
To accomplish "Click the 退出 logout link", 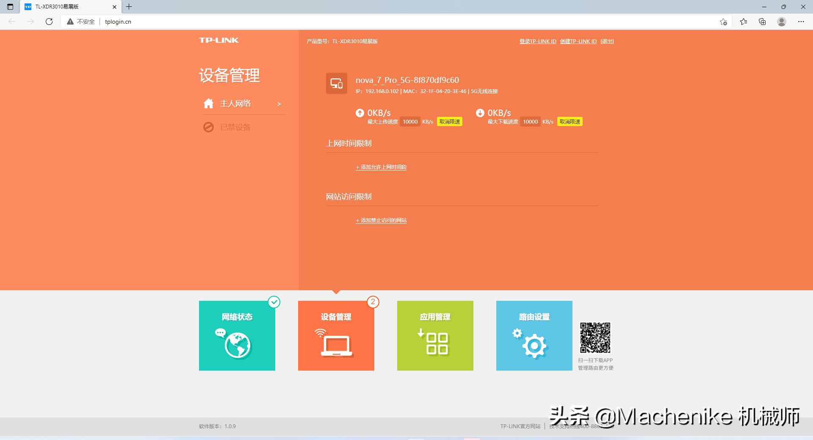I will click(x=607, y=41).
